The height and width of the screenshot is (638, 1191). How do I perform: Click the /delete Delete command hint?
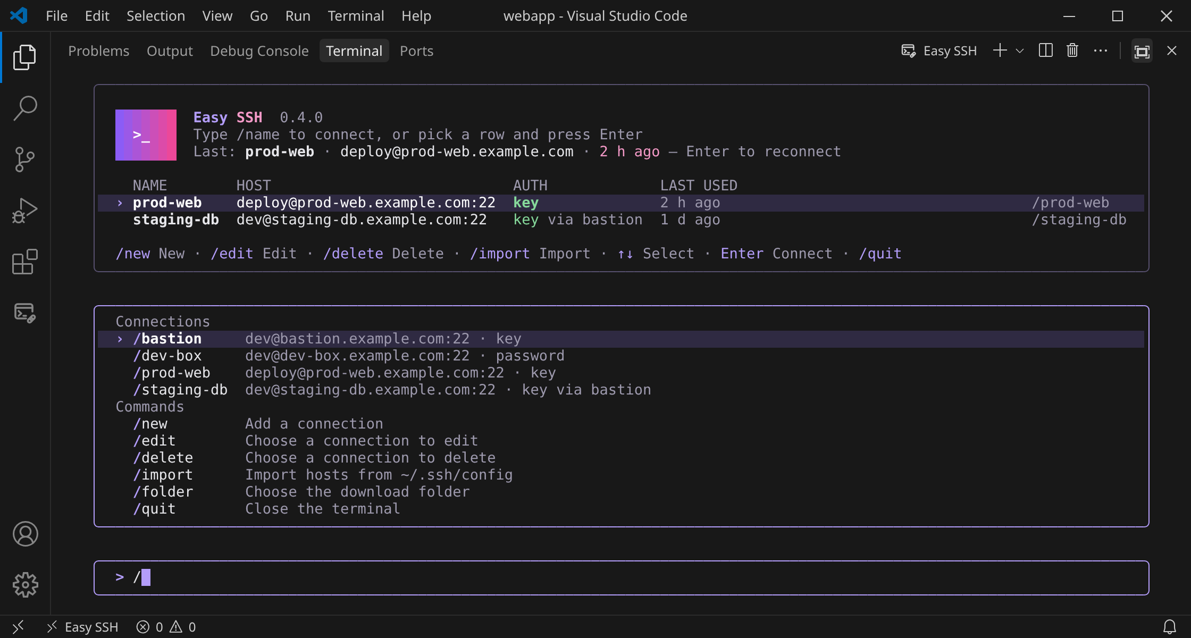[383, 254]
